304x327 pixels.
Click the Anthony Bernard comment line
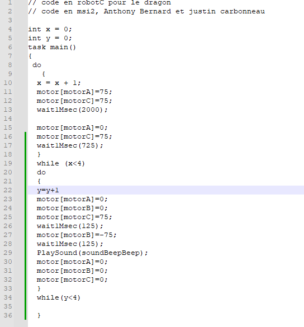coord(146,11)
